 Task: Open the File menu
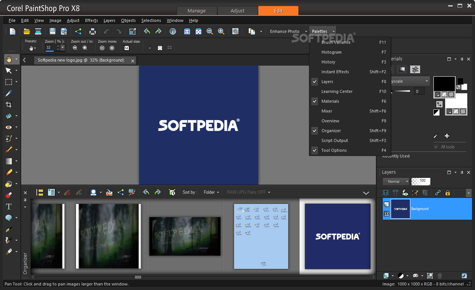coord(12,20)
